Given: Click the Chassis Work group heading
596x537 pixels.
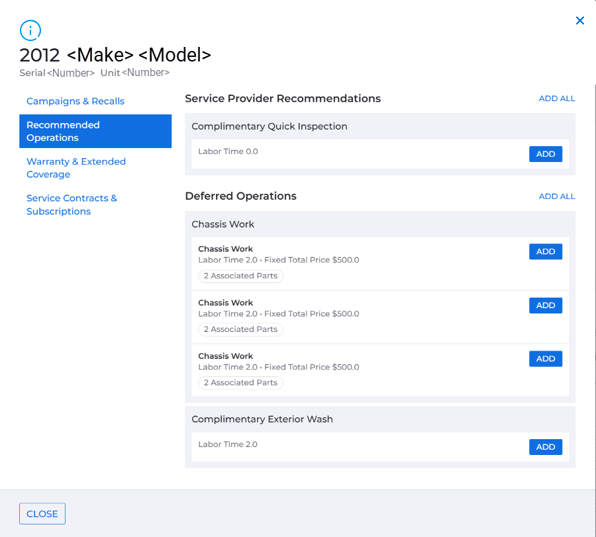Looking at the screenshot, I should coord(223,224).
